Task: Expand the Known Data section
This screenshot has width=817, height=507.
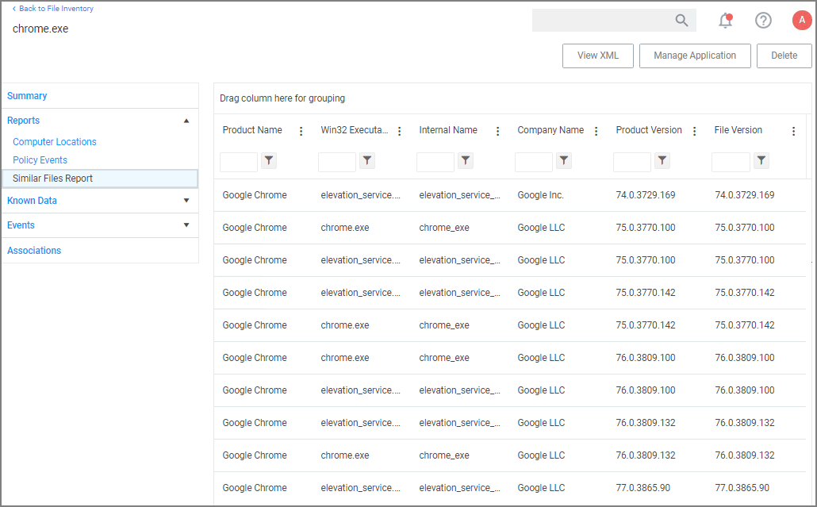Action: click(x=186, y=201)
